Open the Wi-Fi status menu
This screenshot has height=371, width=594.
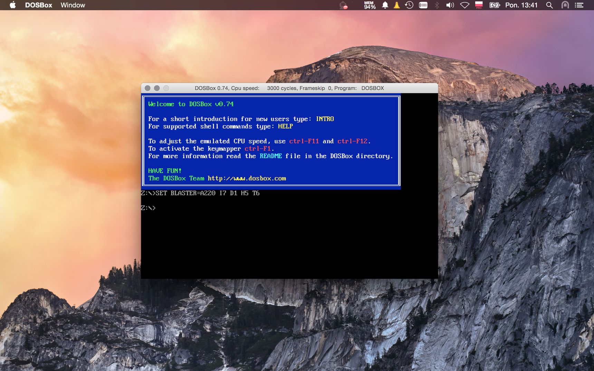(x=465, y=5)
